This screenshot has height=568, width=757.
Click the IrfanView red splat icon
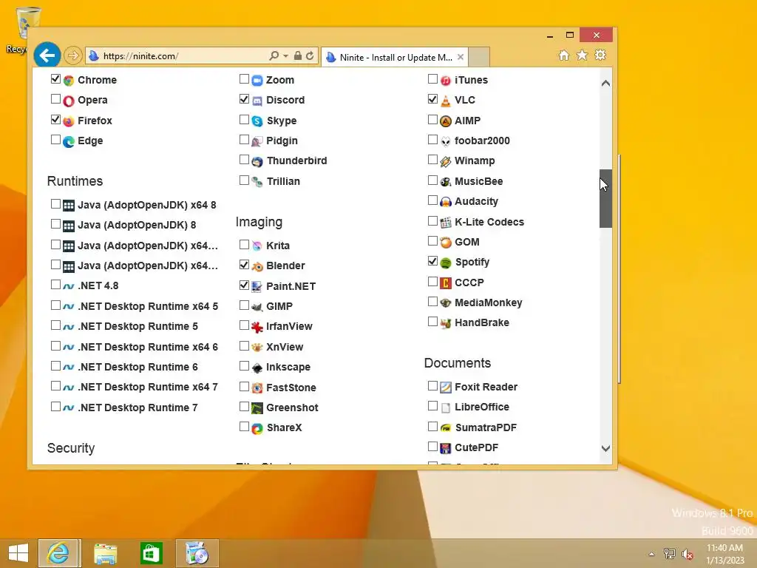(257, 327)
